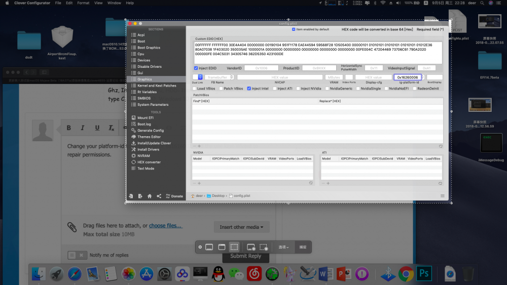Open the Help menu
Screen dimensions: 507x285
pyautogui.click(x=130, y=3)
